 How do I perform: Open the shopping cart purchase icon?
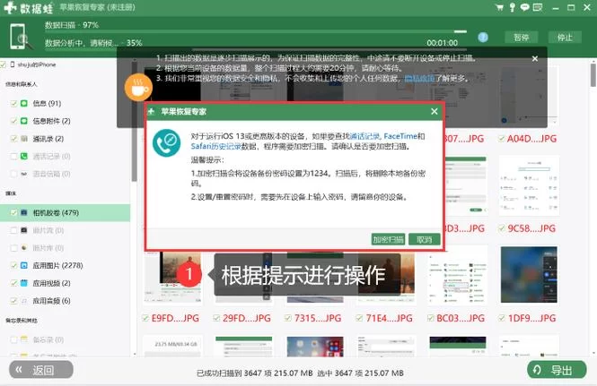499,7
